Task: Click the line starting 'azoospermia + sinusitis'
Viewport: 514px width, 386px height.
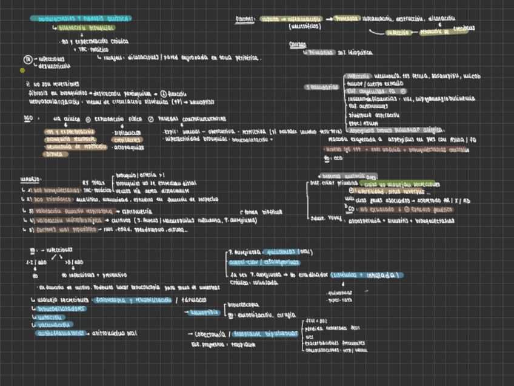Action: coord(401,221)
